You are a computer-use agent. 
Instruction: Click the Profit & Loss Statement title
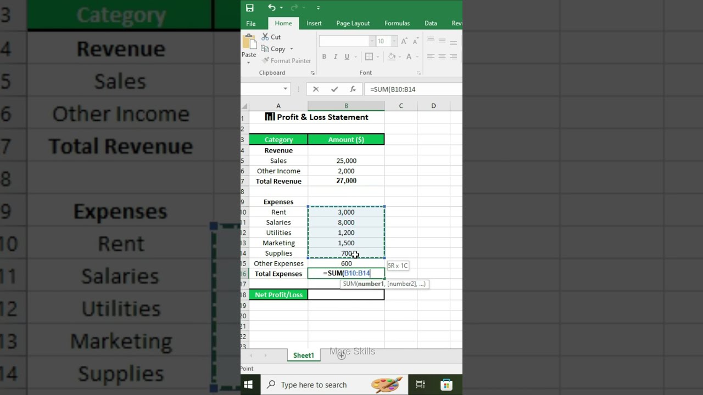coord(317,117)
